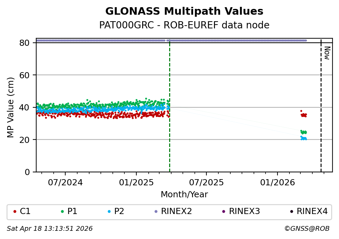Click the 60 value on y-axis
The image size is (339, 239).
27,75
